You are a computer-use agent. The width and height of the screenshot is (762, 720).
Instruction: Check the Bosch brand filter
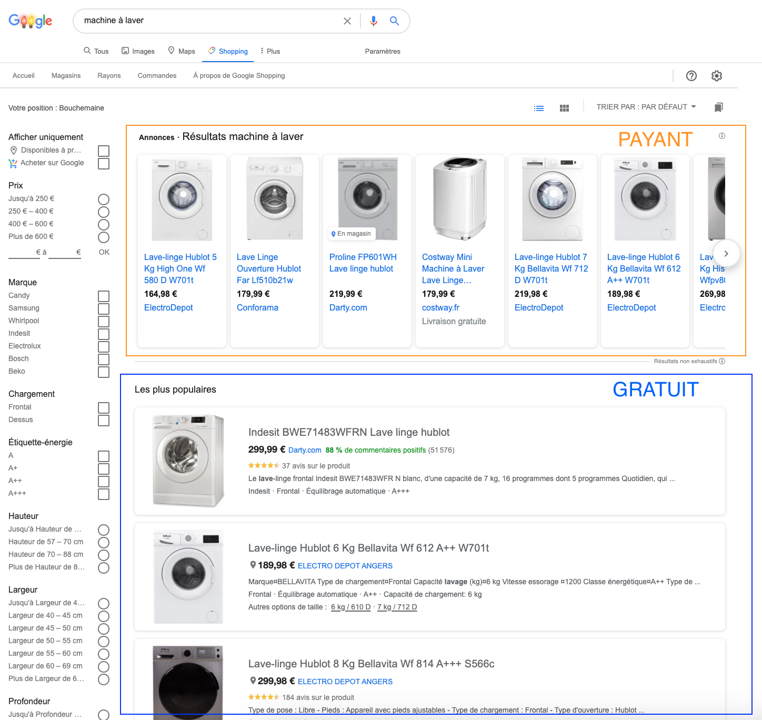pos(104,359)
